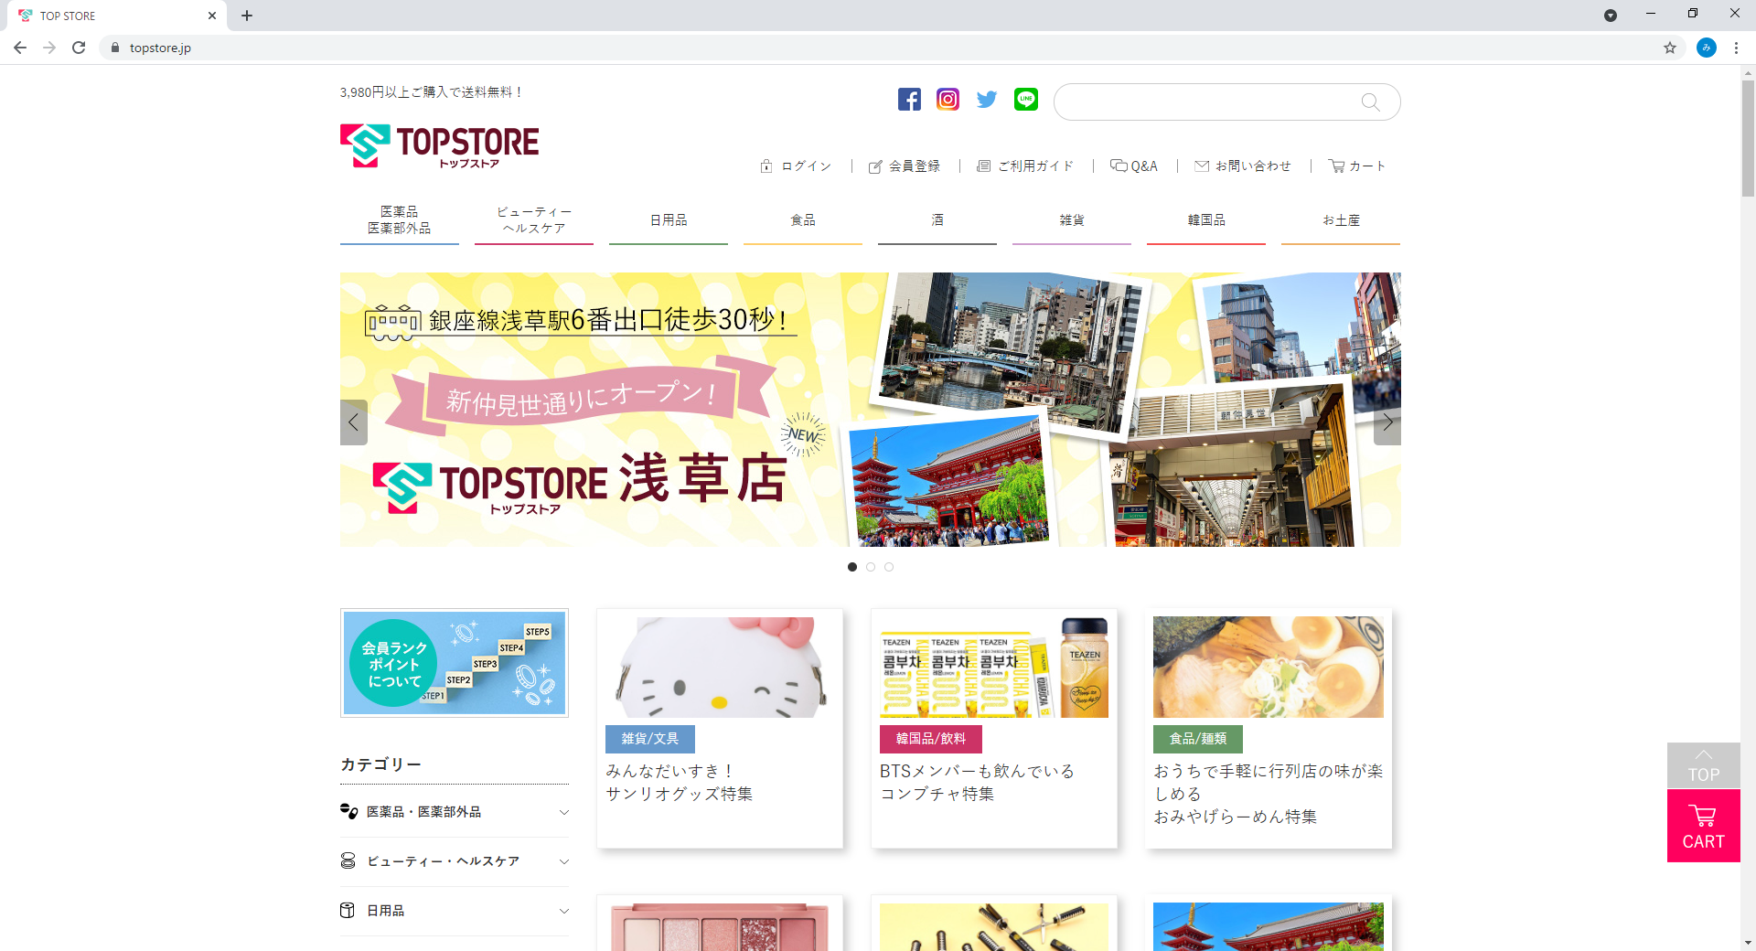Click the 会員登録 link
Viewport: 1756px width, 951px height.
point(905,166)
